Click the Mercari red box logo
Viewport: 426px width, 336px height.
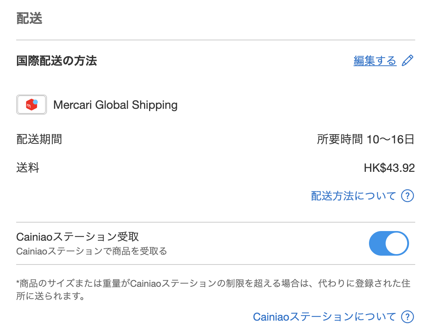[32, 105]
